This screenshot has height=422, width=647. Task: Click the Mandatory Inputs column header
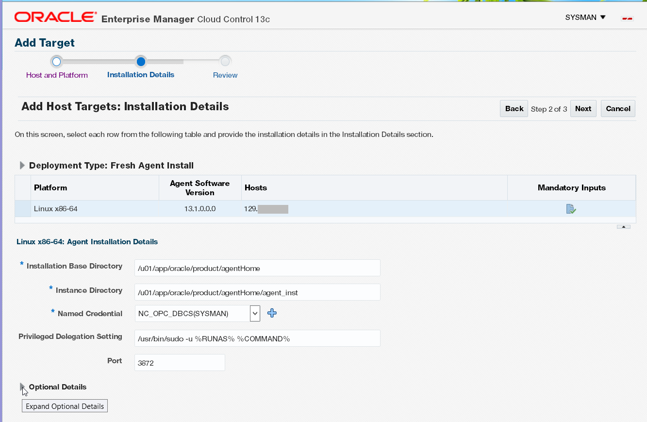[572, 188]
